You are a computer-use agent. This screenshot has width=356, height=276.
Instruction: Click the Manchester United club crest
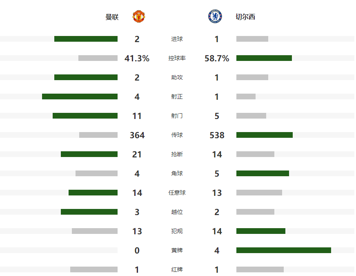[x=139, y=17]
